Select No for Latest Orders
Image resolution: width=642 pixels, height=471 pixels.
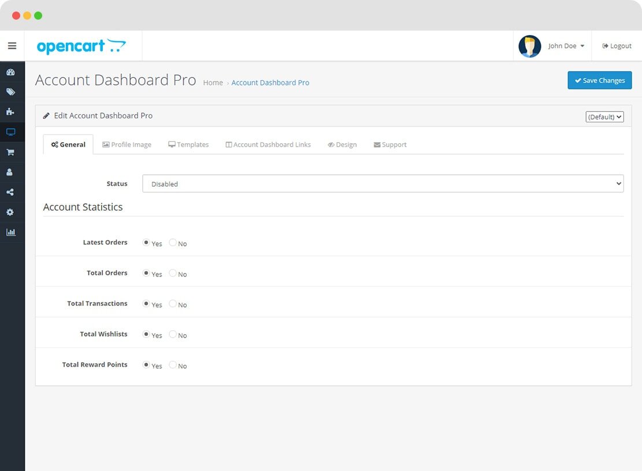173,242
